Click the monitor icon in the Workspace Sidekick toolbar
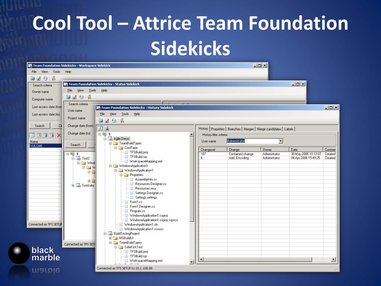 (x=32, y=78)
